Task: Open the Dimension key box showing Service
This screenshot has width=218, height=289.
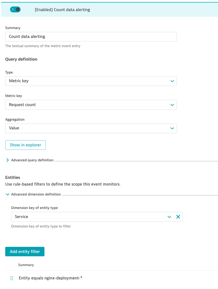Action: click(x=87, y=217)
